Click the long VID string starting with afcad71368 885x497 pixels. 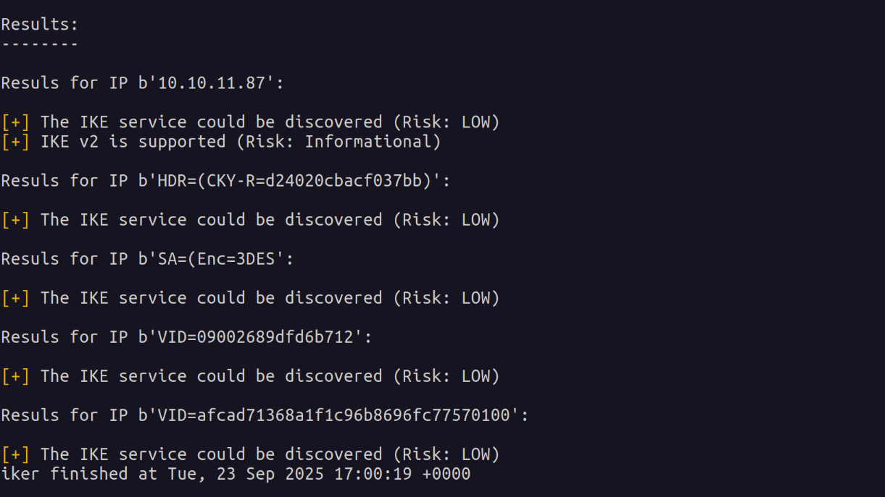click(353, 415)
